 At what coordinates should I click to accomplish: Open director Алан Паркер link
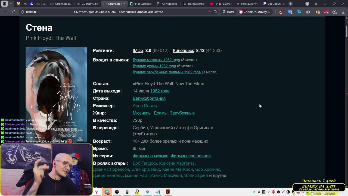point(145,106)
